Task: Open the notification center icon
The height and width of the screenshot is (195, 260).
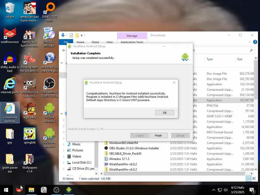Action: click(252, 190)
